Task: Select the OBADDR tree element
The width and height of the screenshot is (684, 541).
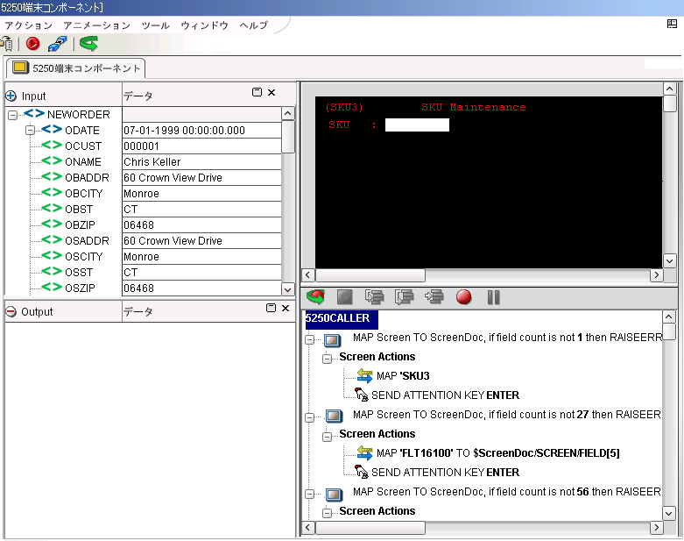Action: [x=87, y=178]
